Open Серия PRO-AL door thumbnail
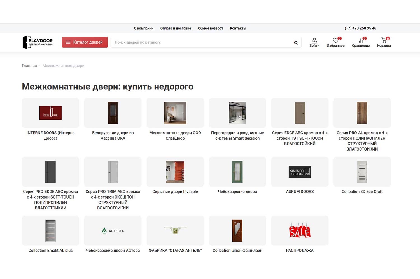This screenshot has height=279, width=420. tap(362, 113)
